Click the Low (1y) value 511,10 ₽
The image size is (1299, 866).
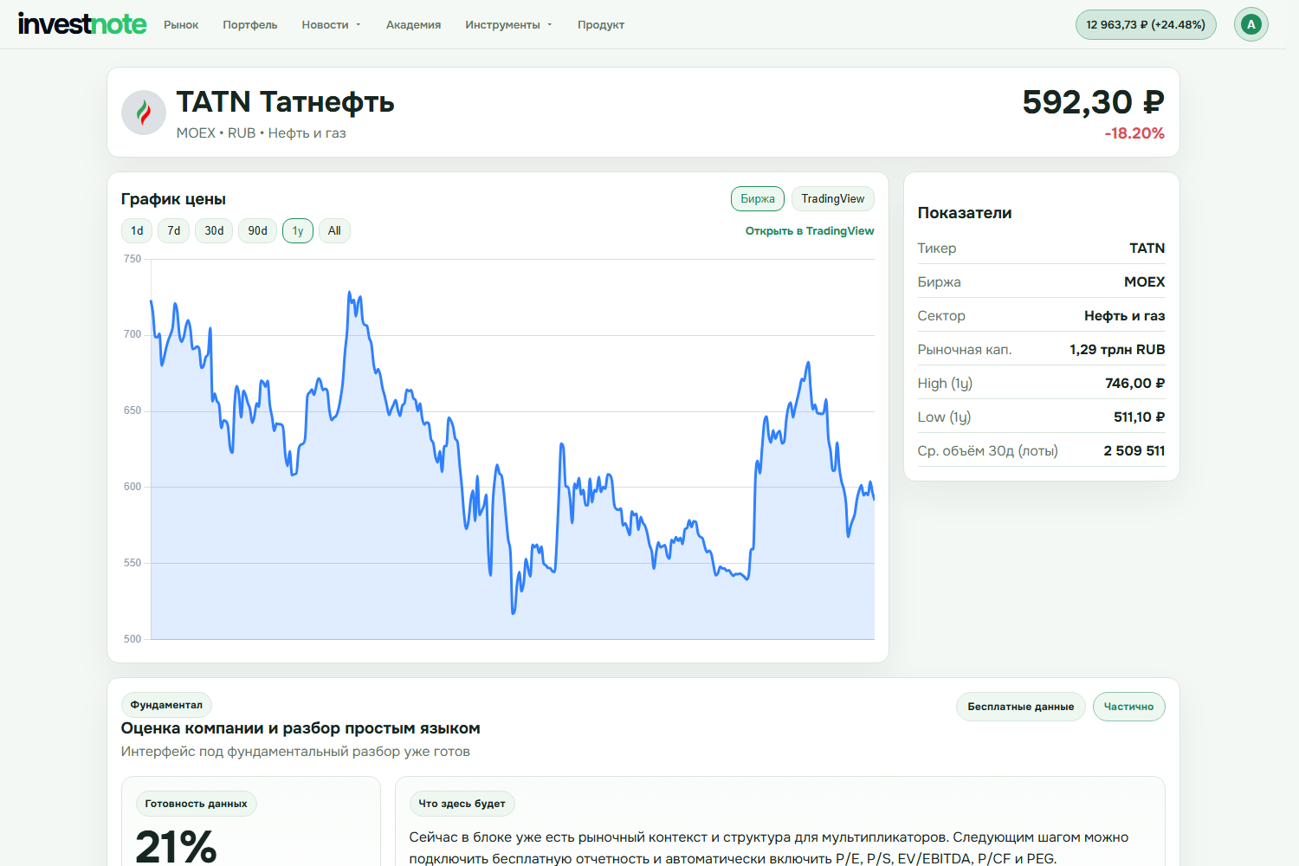1139,417
